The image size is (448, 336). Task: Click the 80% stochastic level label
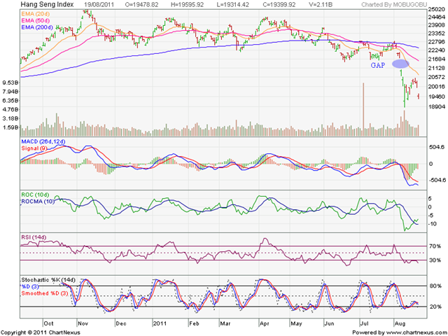435,286
